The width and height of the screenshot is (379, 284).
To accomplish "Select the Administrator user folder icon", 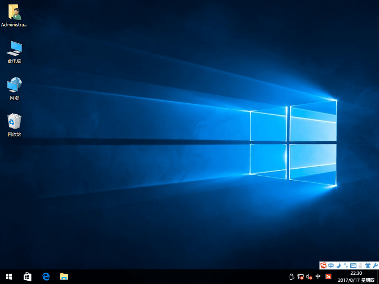I will point(14,15).
